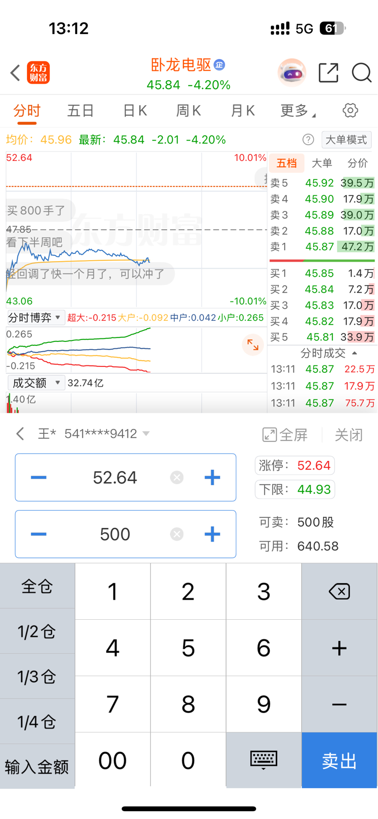Viewport: 378px width, 819px height.
Task: Clear the quantity field 500
Action: coord(177,534)
